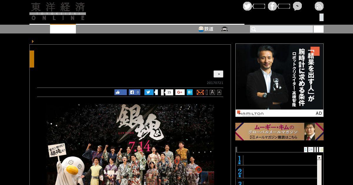353x185 pixels.
Task: Select ranking tab labeled 1
Action: (x=306, y=149)
